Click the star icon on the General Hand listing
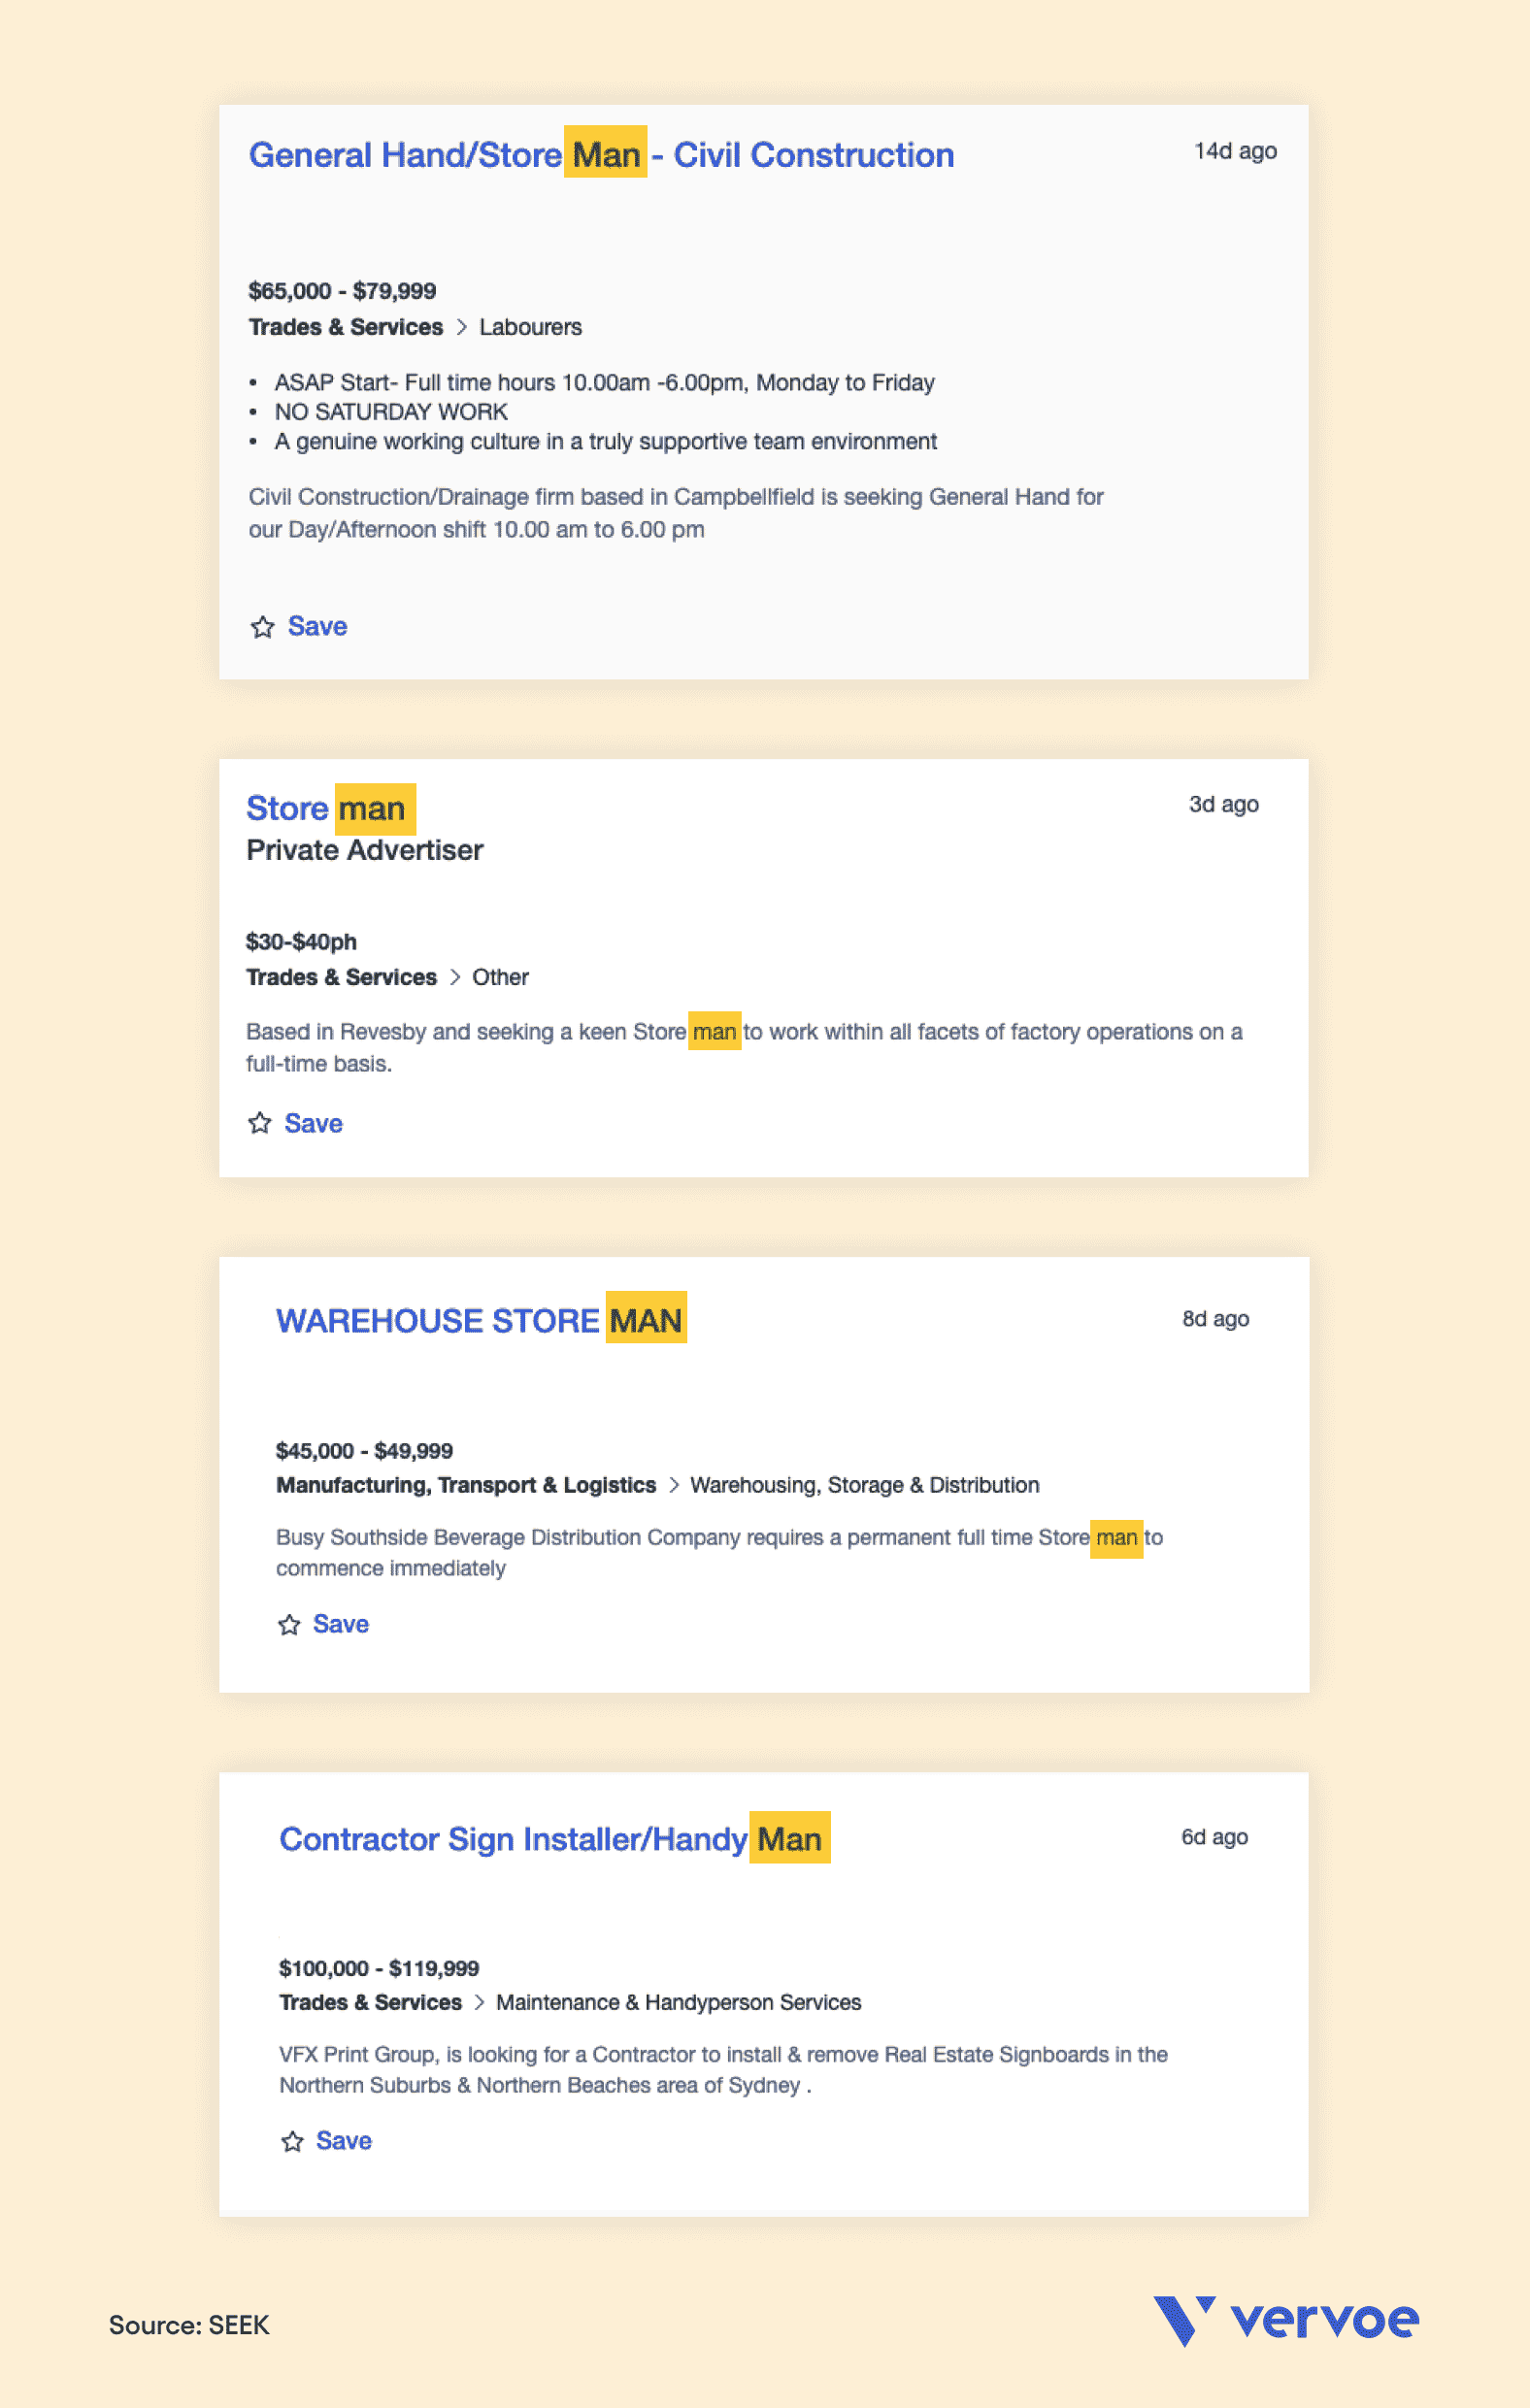 (x=262, y=627)
